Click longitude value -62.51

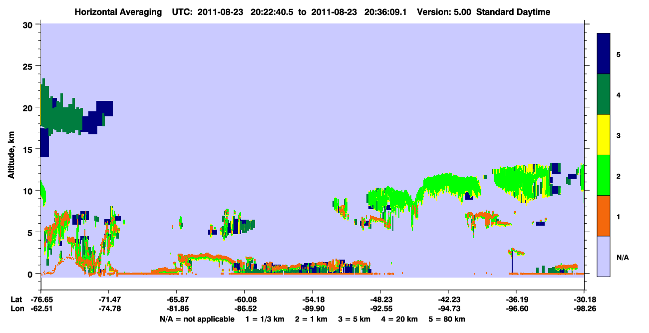(41, 309)
